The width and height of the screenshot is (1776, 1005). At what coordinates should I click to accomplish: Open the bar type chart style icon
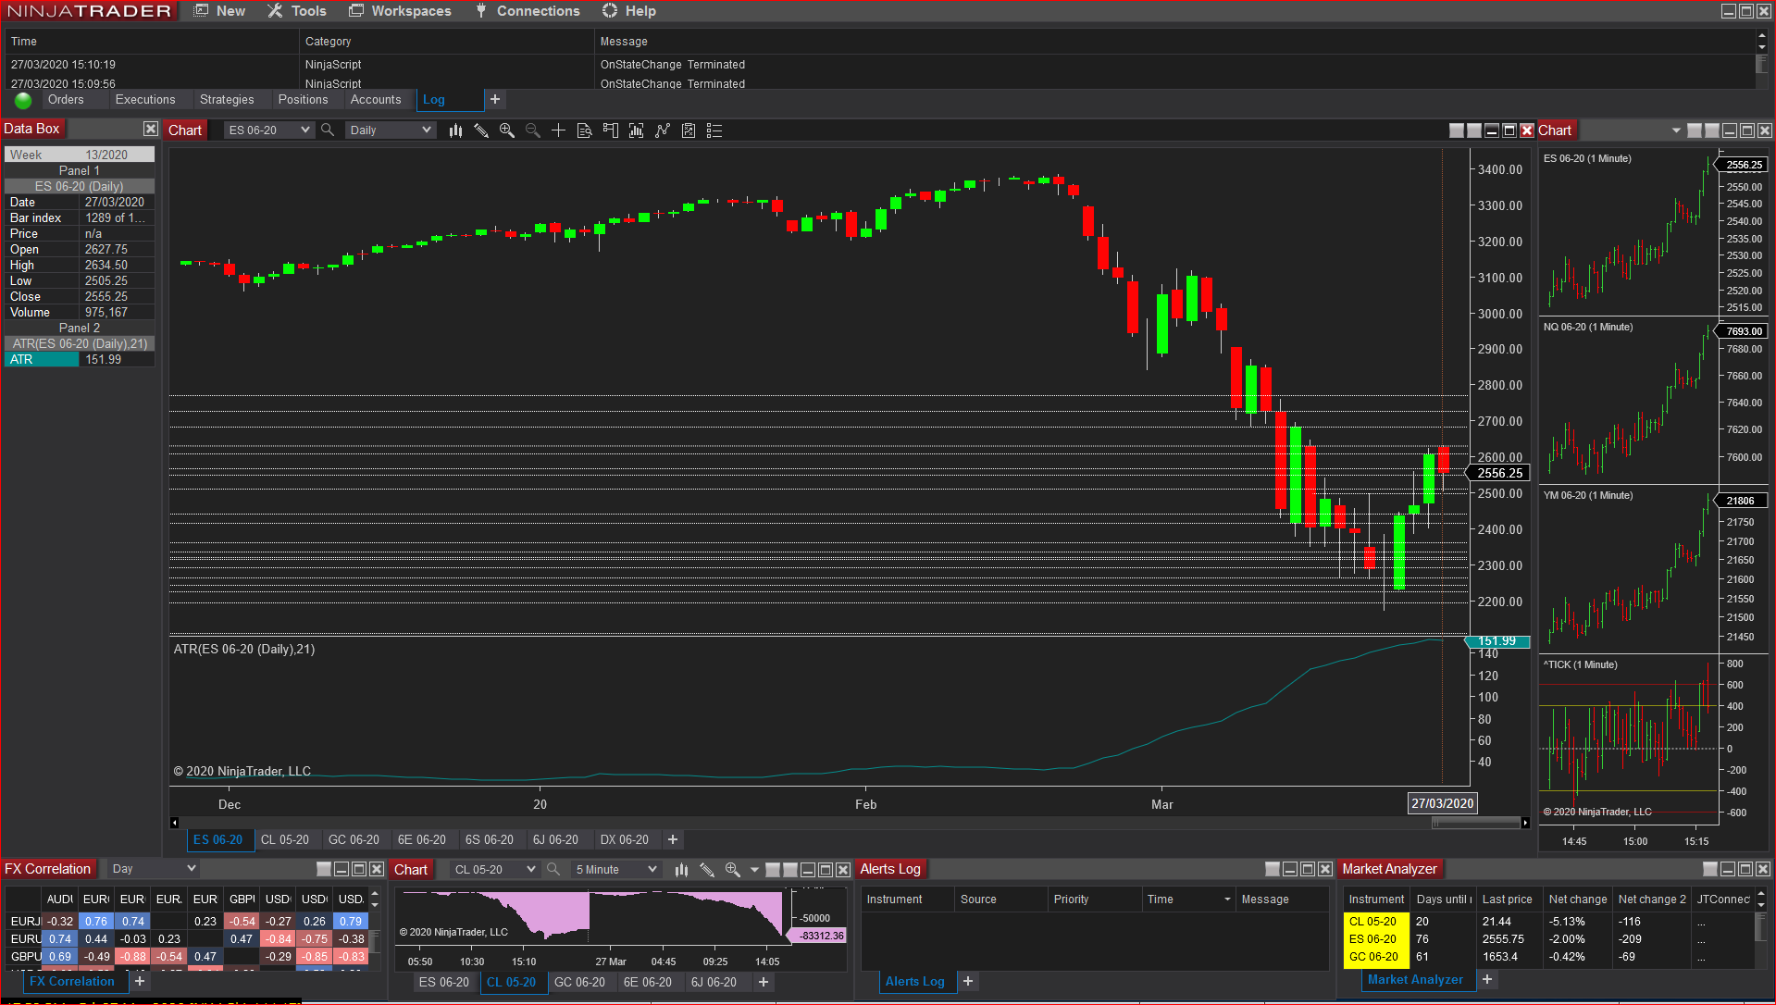tap(455, 130)
